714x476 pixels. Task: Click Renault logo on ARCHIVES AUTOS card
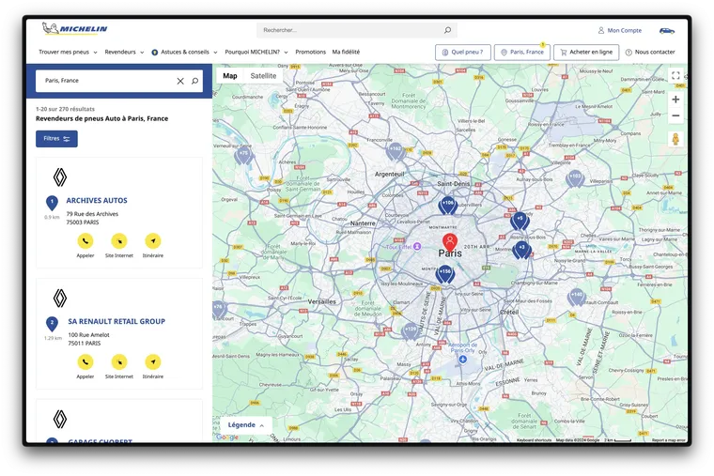(60, 177)
